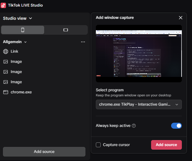Click the window capture preview thumbnail

point(139,54)
